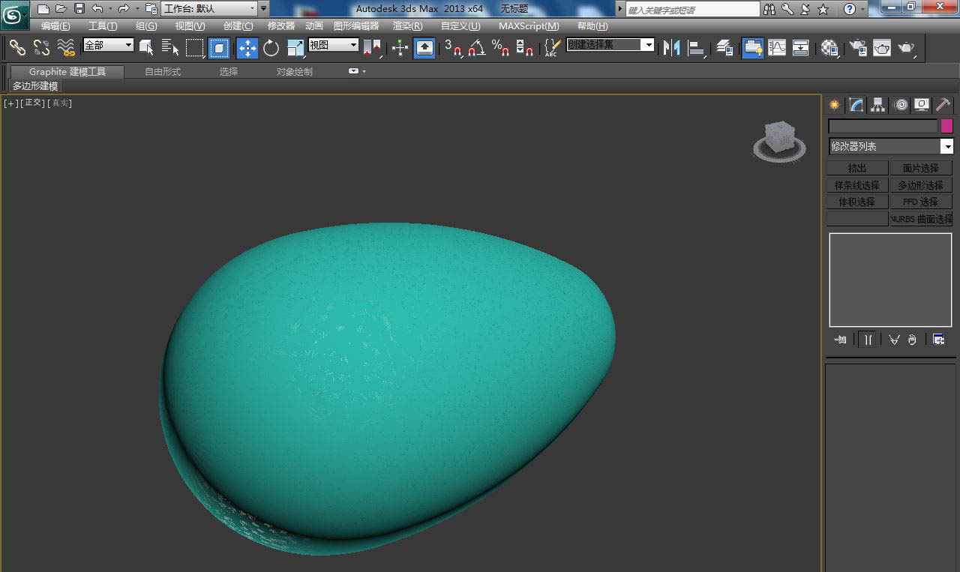Open the Curve Editor

[777, 48]
